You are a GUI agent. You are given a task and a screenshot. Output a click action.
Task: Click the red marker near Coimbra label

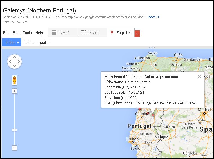point(148,113)
